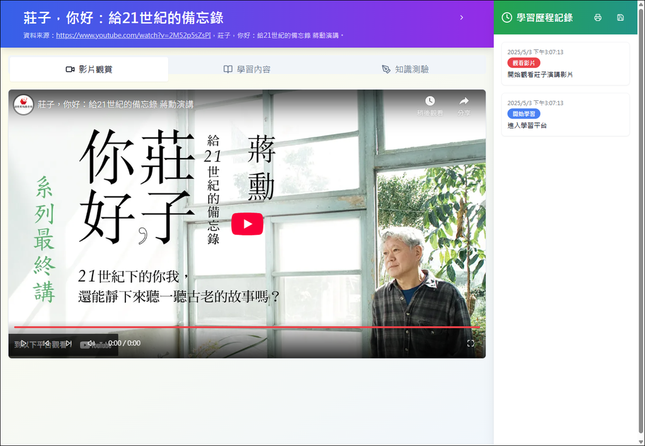
Task: Play video with the red YouTube button
Action: tap(247, 224)
